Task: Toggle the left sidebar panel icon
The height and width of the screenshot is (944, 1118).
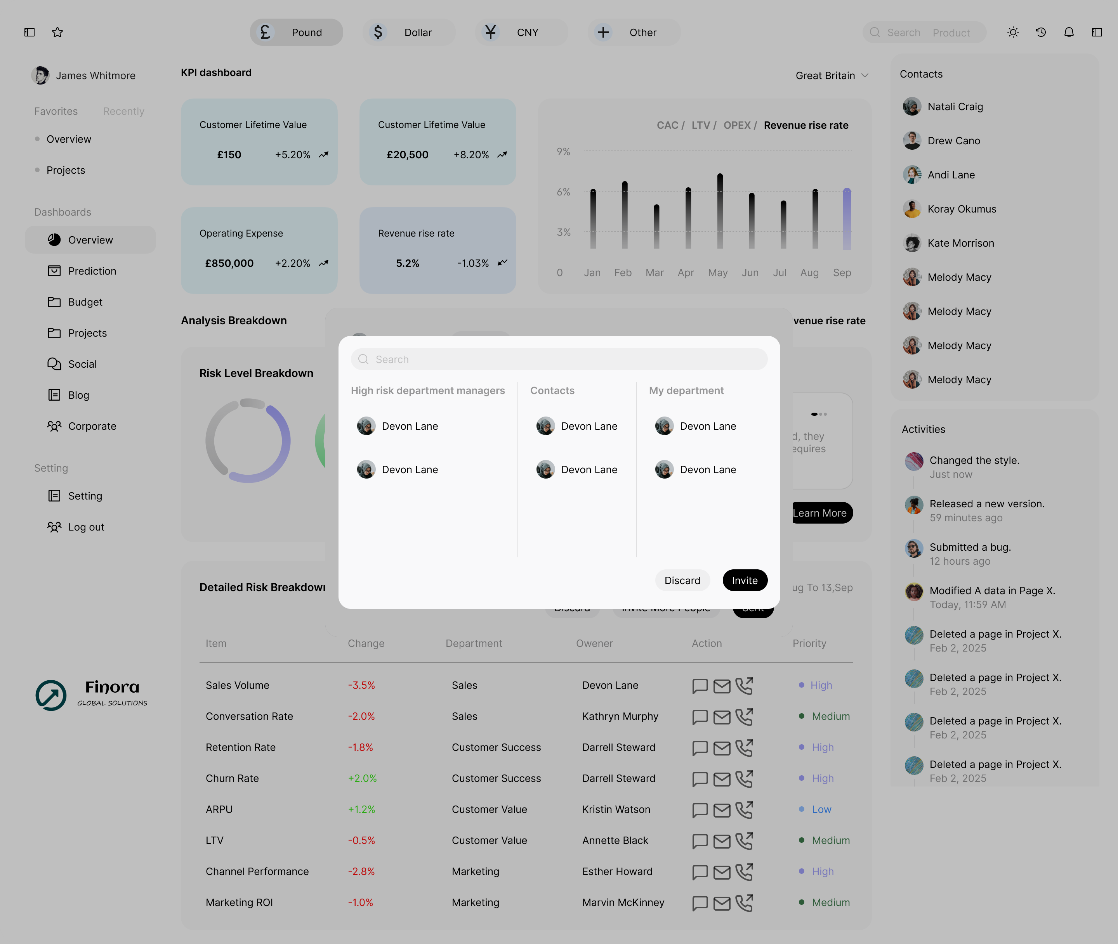Action: coord(30,33)
